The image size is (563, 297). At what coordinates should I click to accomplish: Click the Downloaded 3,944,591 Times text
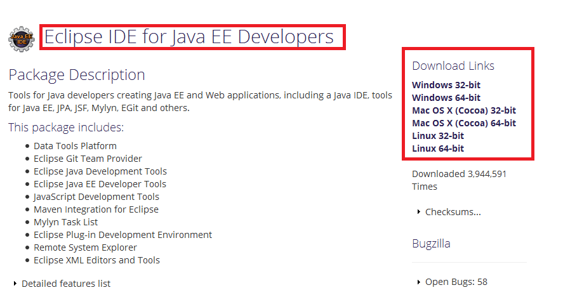[459, 180]
